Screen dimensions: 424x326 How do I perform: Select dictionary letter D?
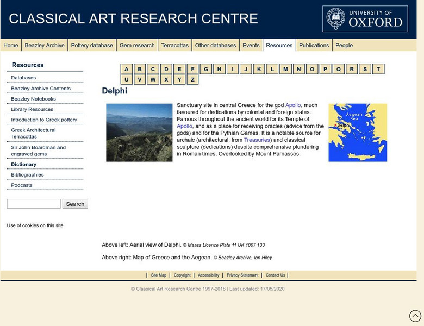point(166,69)
